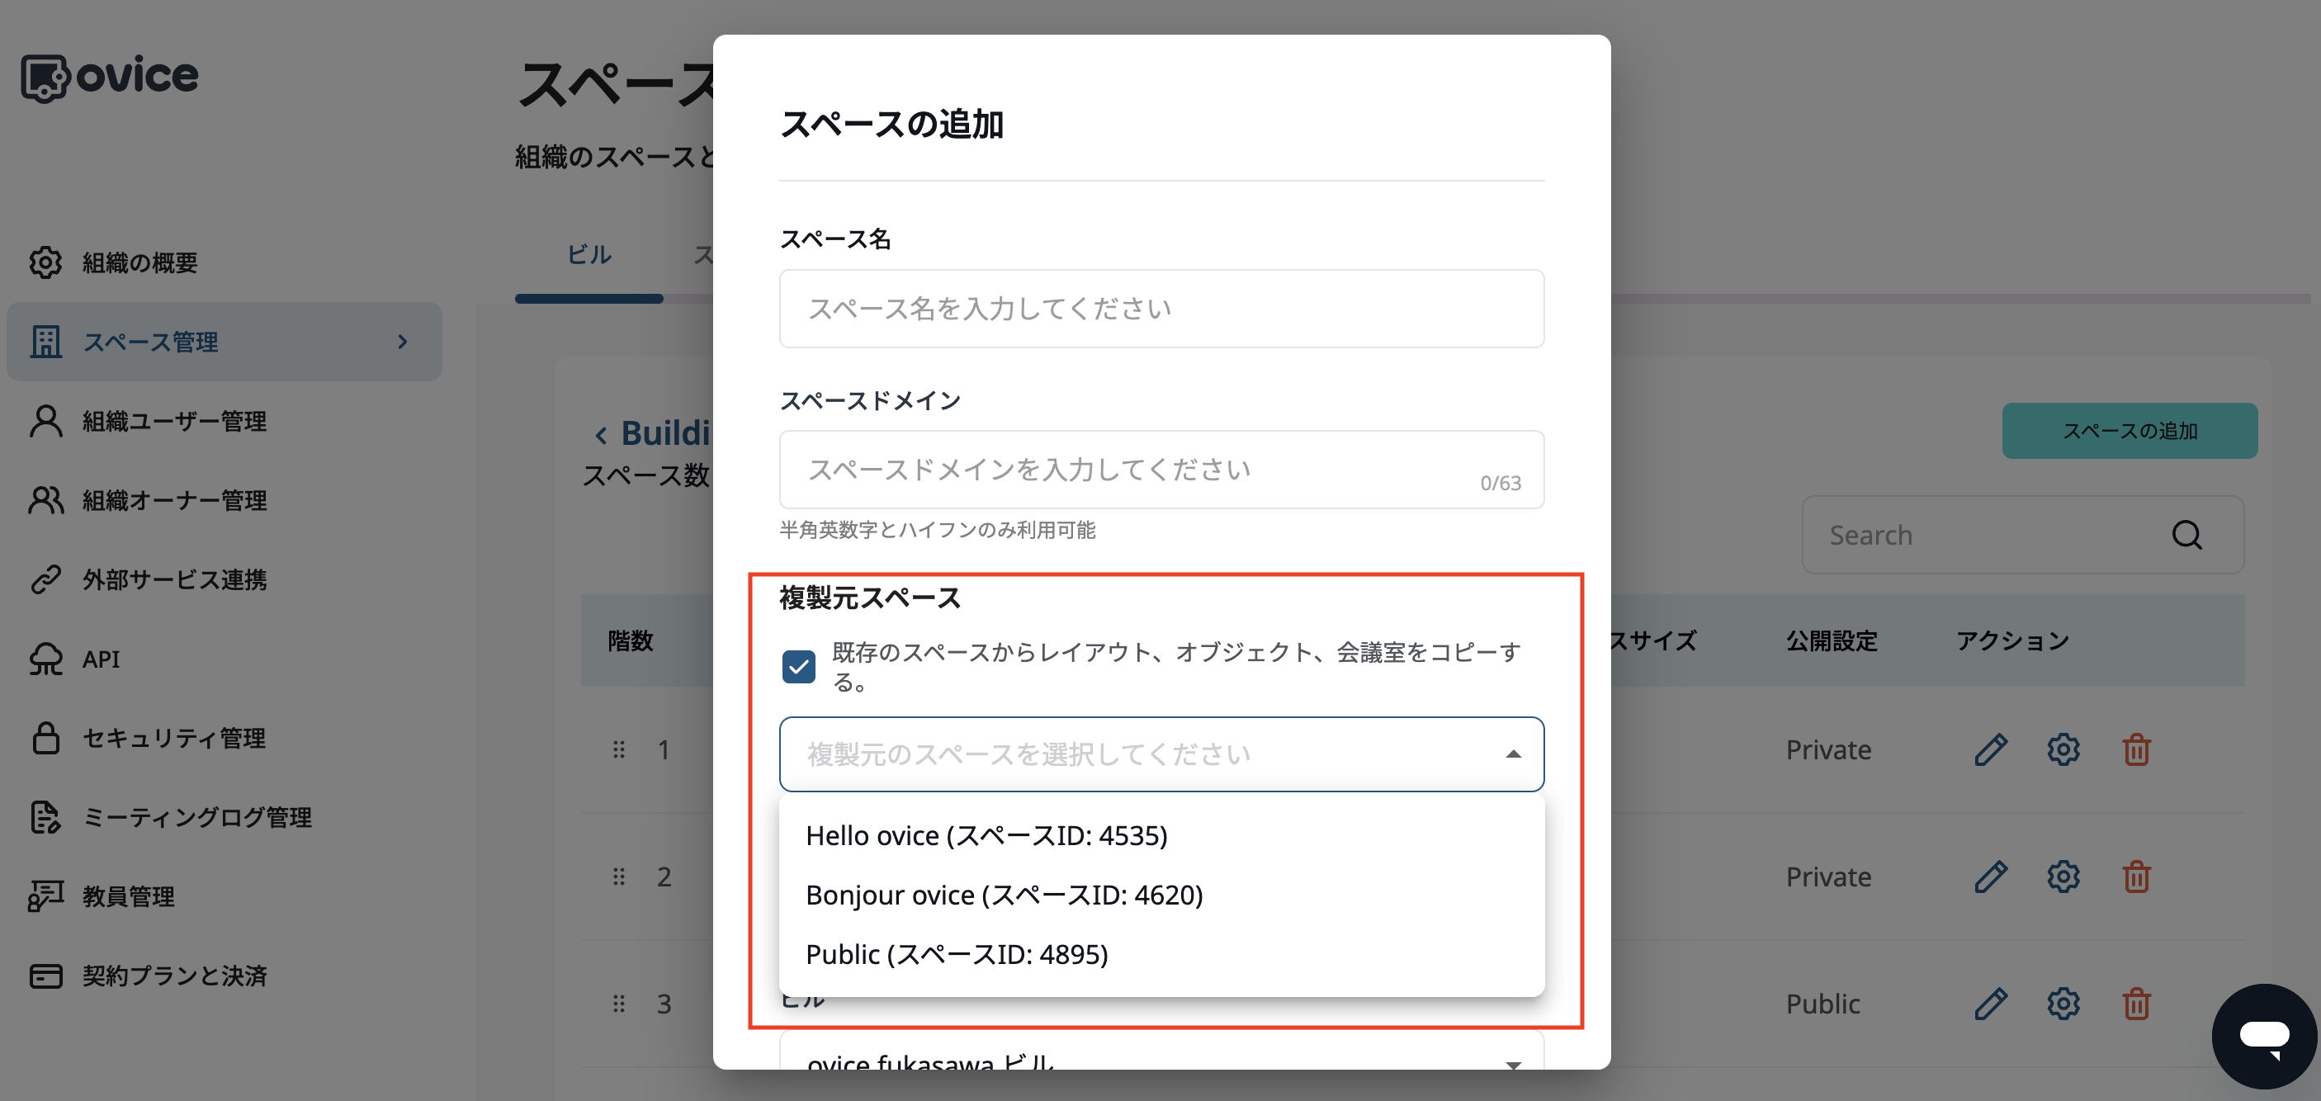The image size is (2321, 1101).
Task: Expand スペース管理 submenu arrow
Action: click(x=403, y=343)
